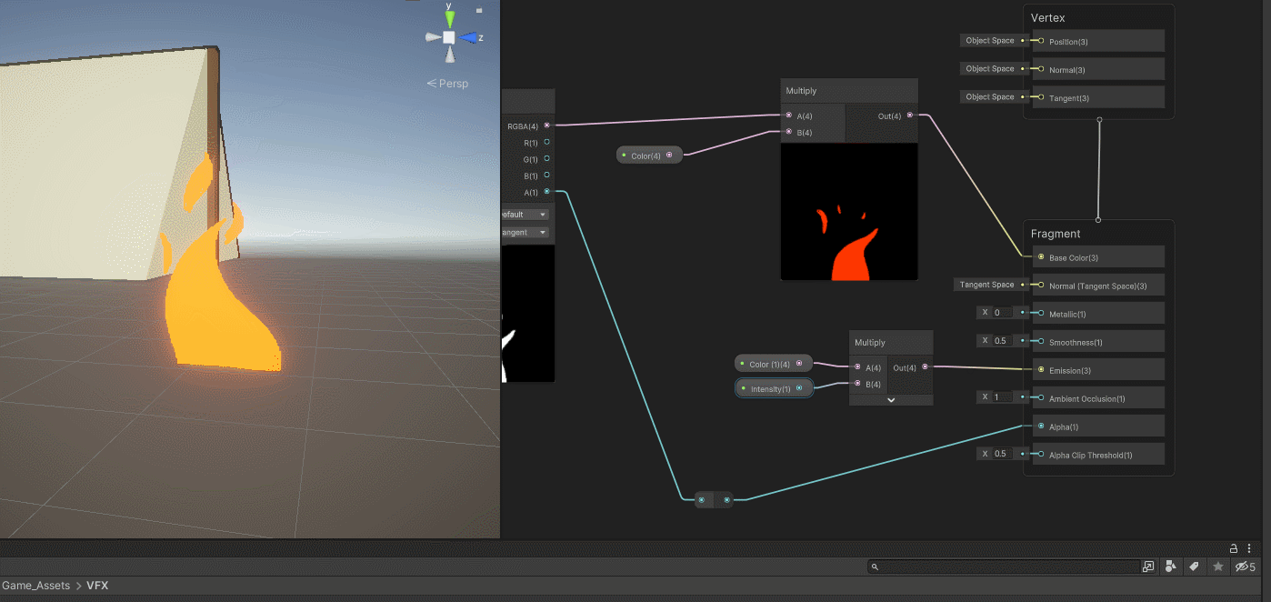Click the B(1) output port
Image resolution: width=1271 pixels, height=602 pixels.
click(546, 175)
